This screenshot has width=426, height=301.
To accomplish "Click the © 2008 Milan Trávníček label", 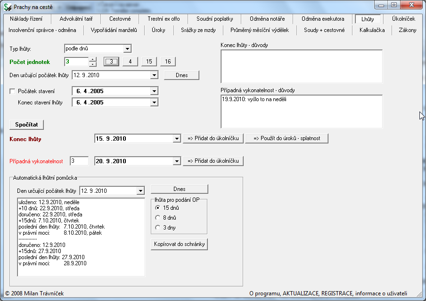I will coord(34,293).
